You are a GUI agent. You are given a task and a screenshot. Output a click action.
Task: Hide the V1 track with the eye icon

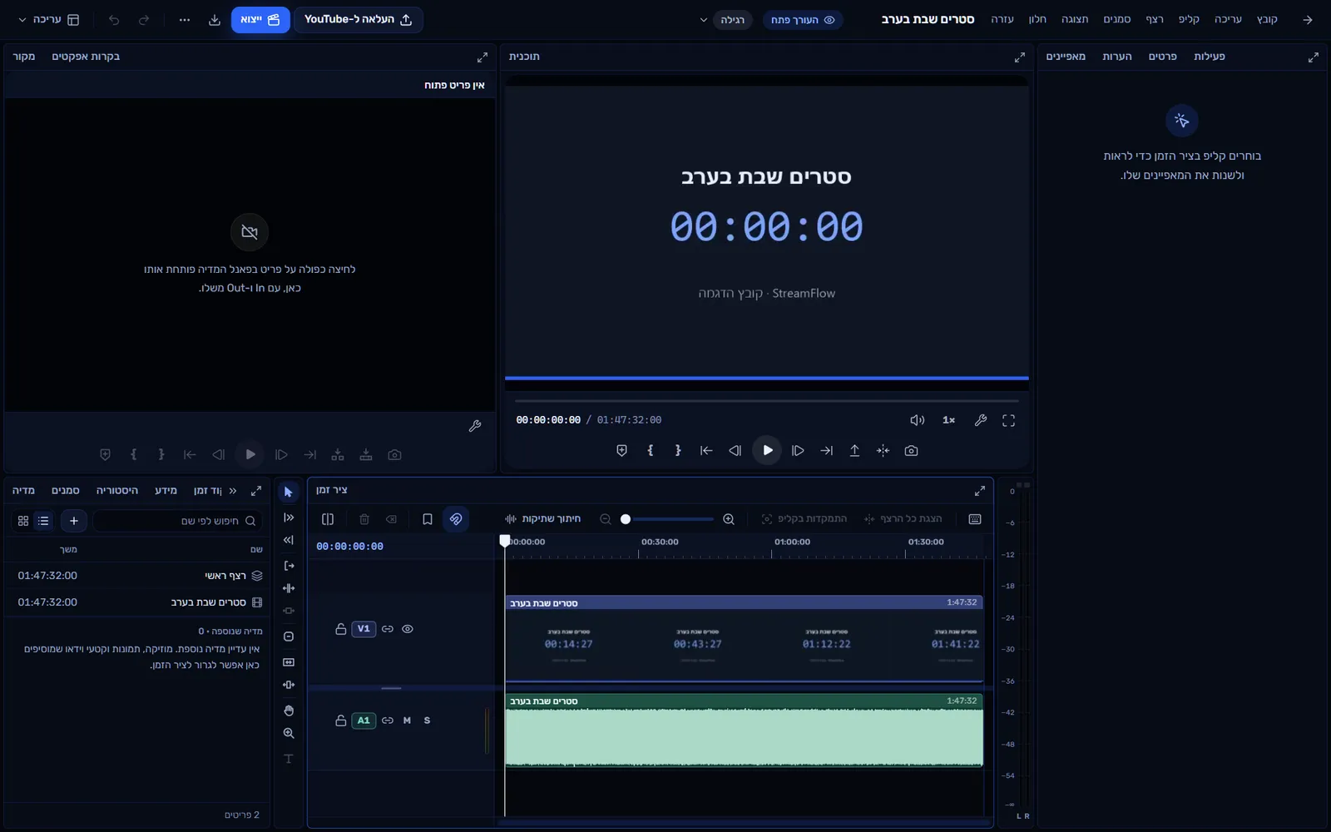point(408,629)
